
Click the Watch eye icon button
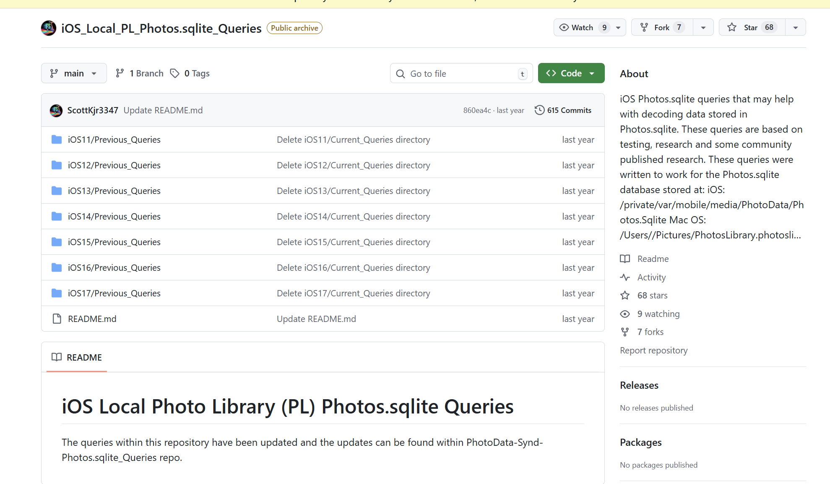click(x=564, y=27)
